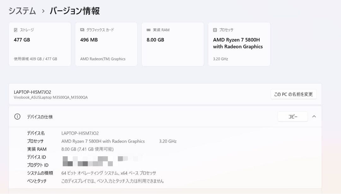The width and height of the screenshot is (341, 194).
Task: Select the 8.00 GB 実装 RAM value
Action: pos(155,40)
